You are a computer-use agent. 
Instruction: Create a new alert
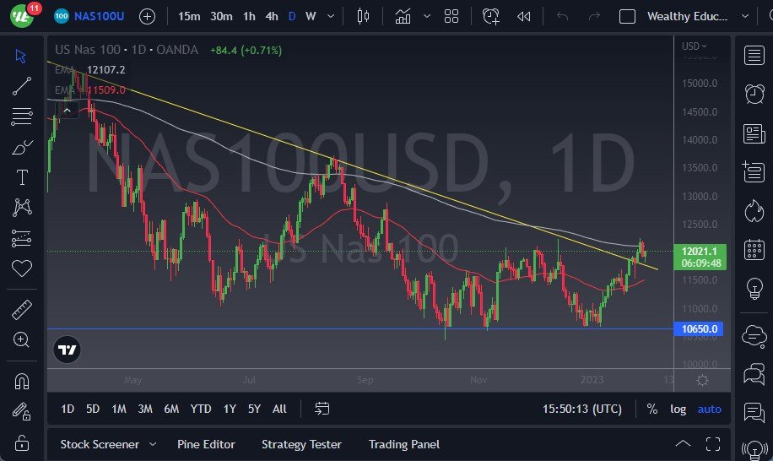[490, 16]
